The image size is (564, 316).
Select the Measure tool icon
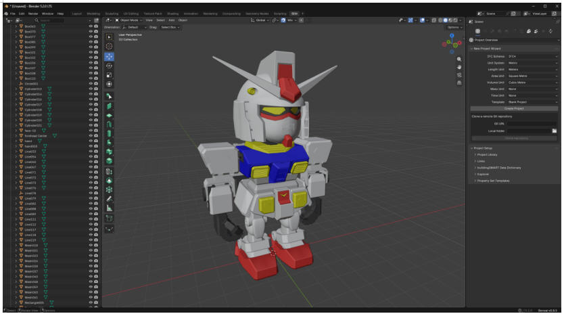coord(109,208)
